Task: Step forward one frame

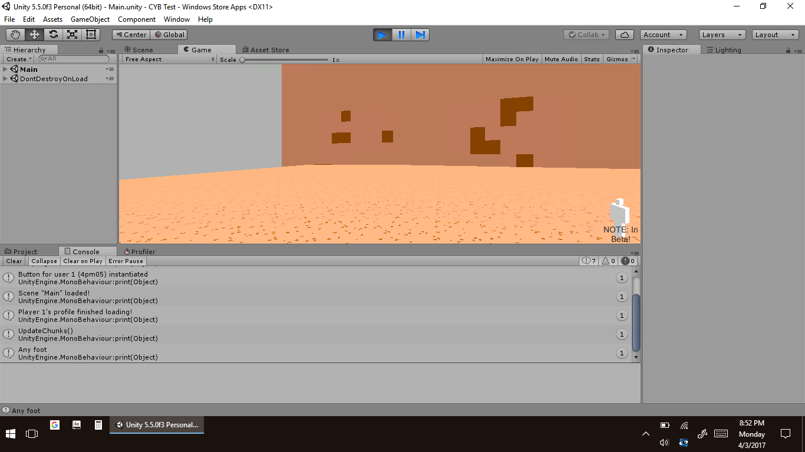Action: point(420,35)
